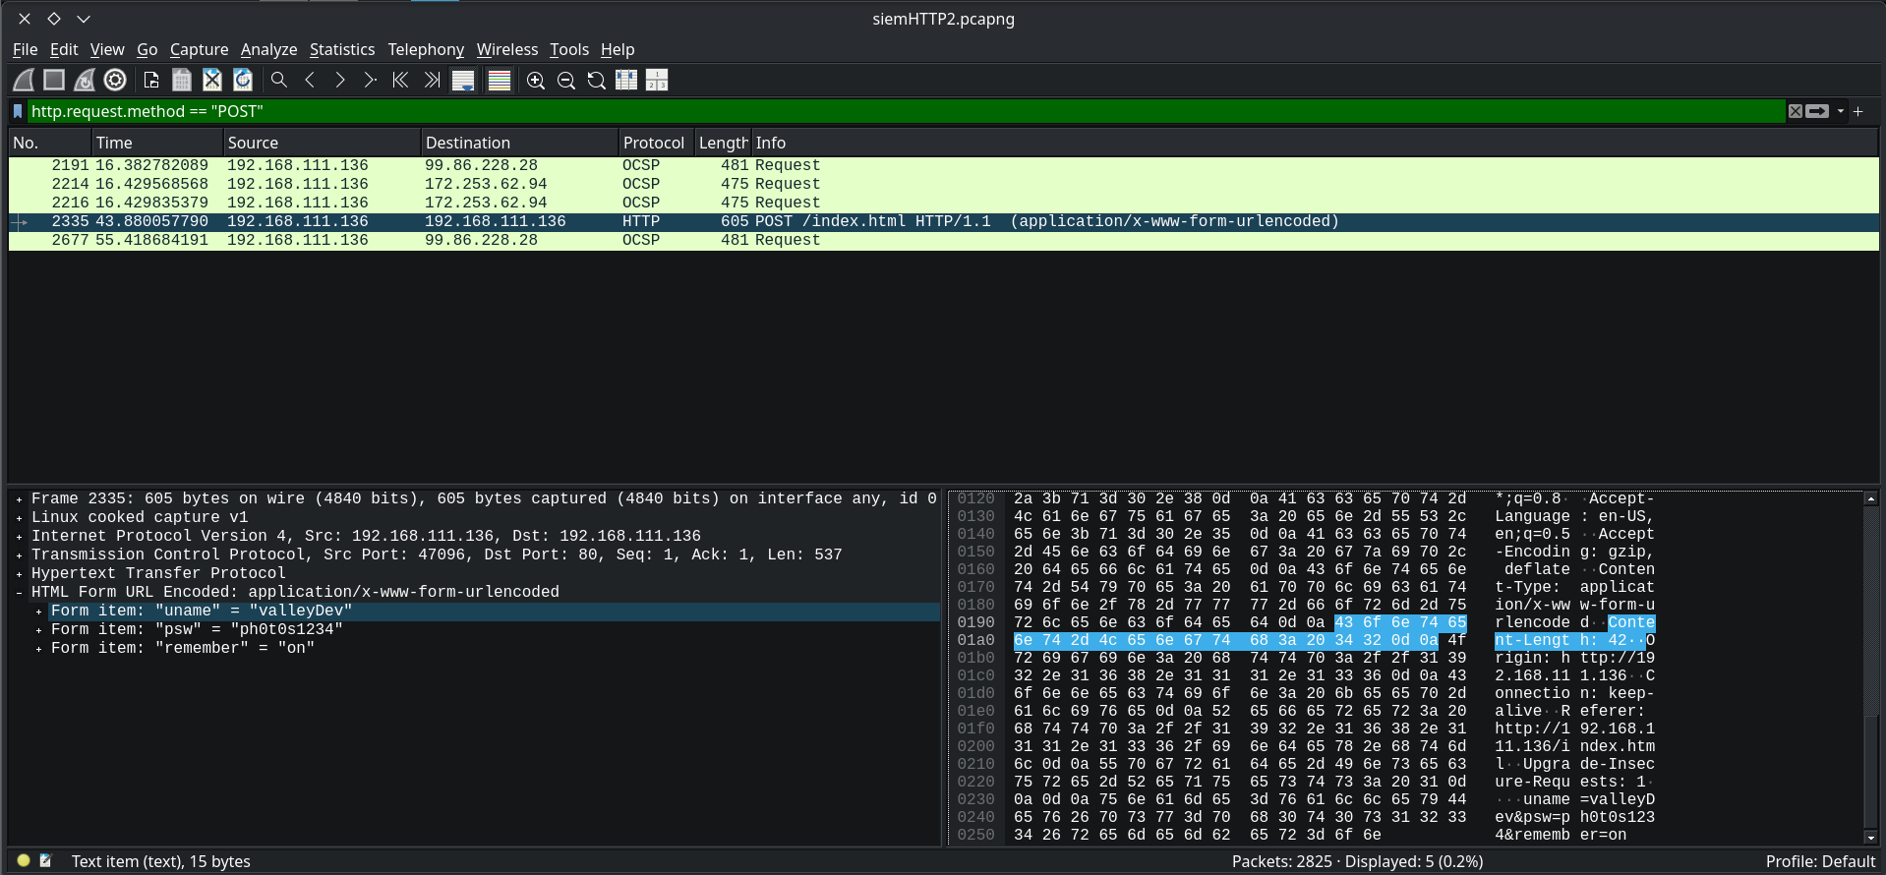Edit display filter text field
Image resolution: width=1886 pixels, height=875 pixels.
click(905, 111)
